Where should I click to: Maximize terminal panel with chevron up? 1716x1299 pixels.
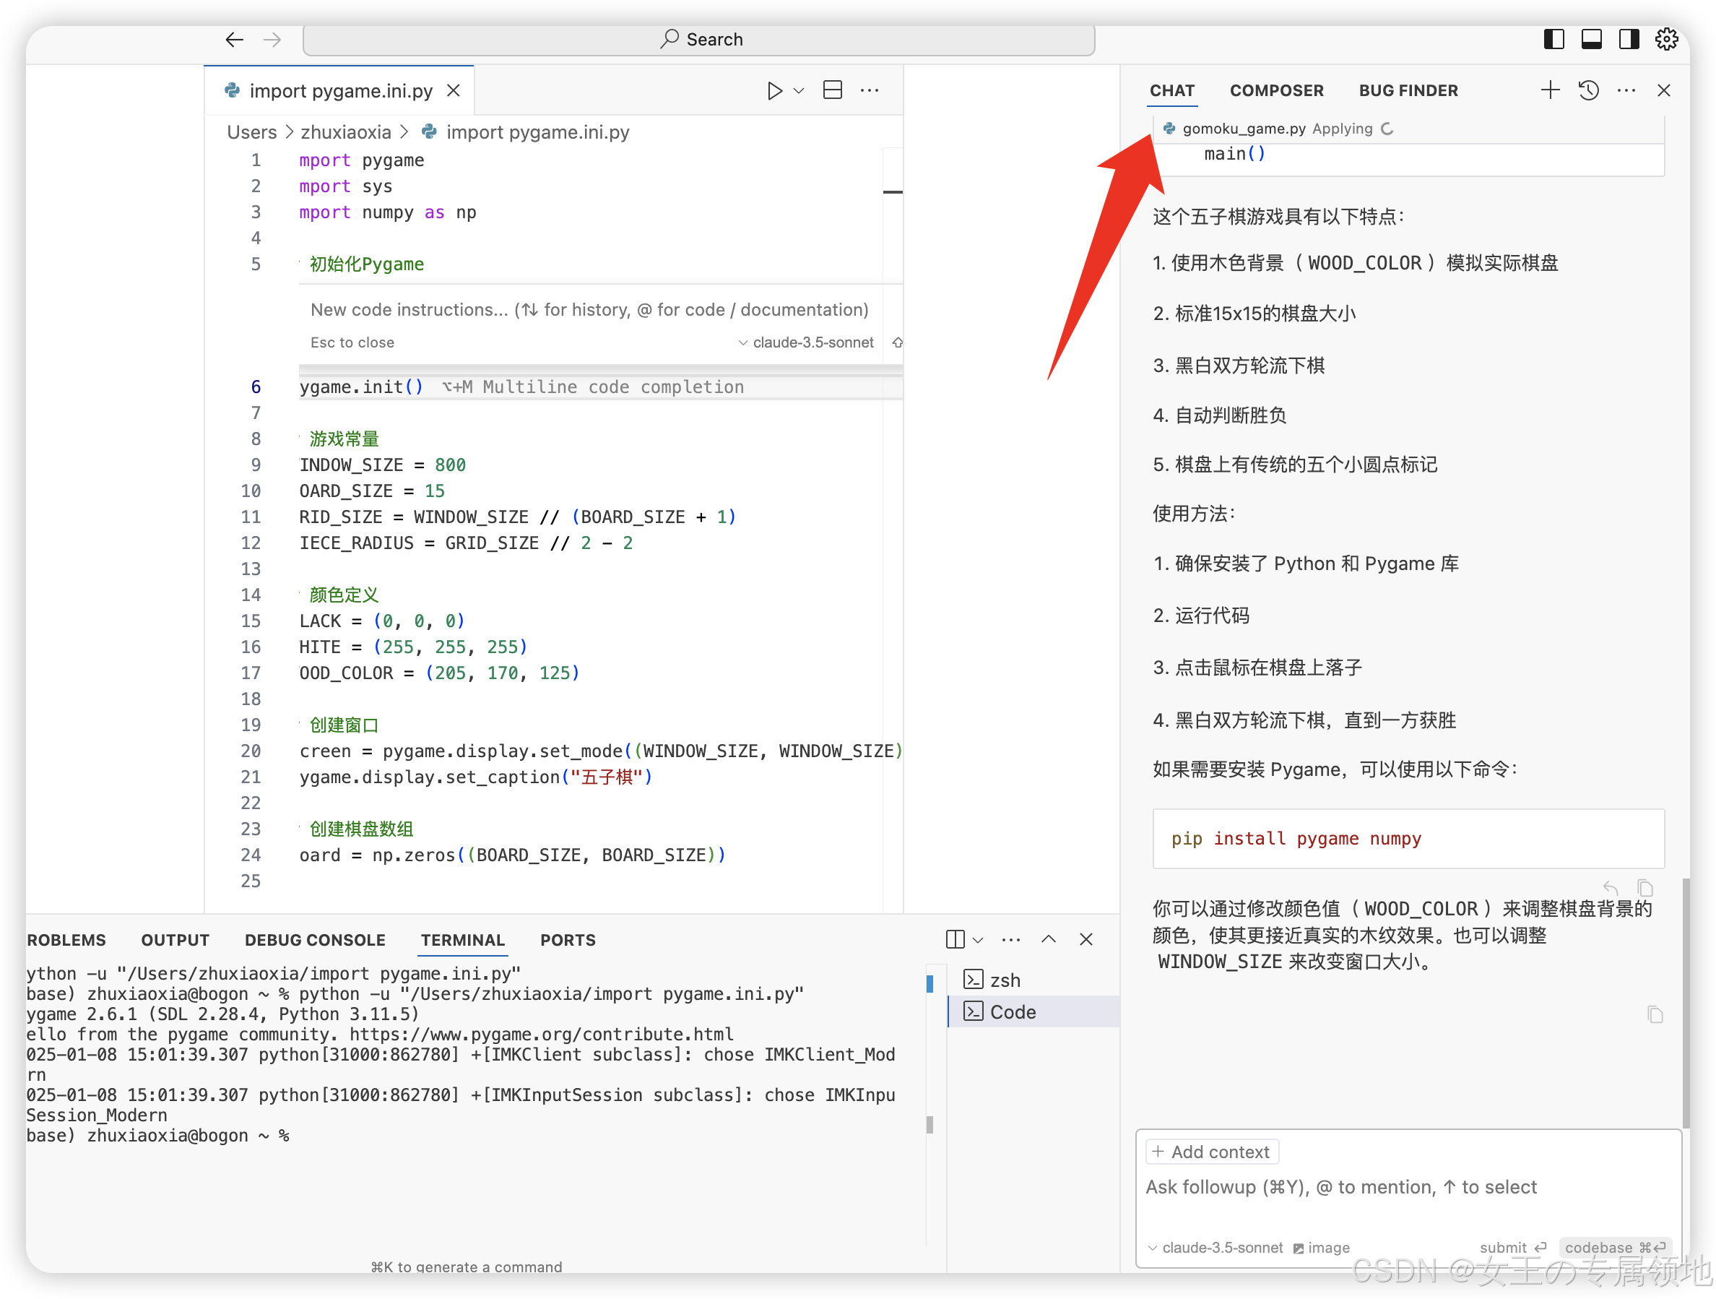tap(1048, 940)
